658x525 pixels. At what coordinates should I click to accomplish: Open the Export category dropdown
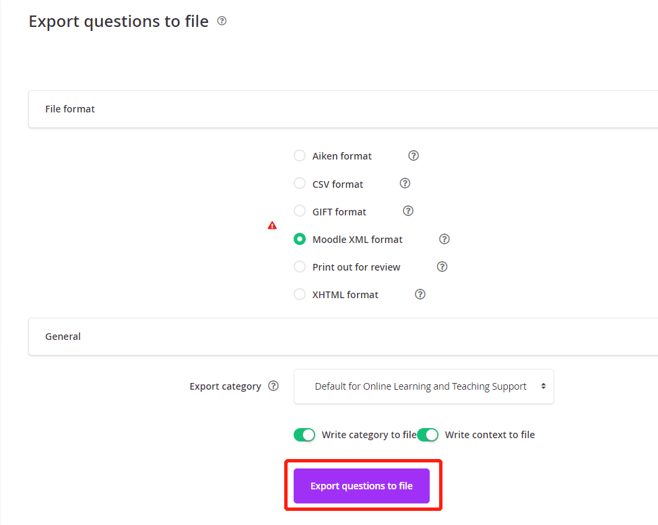click(x=424, y=386)
